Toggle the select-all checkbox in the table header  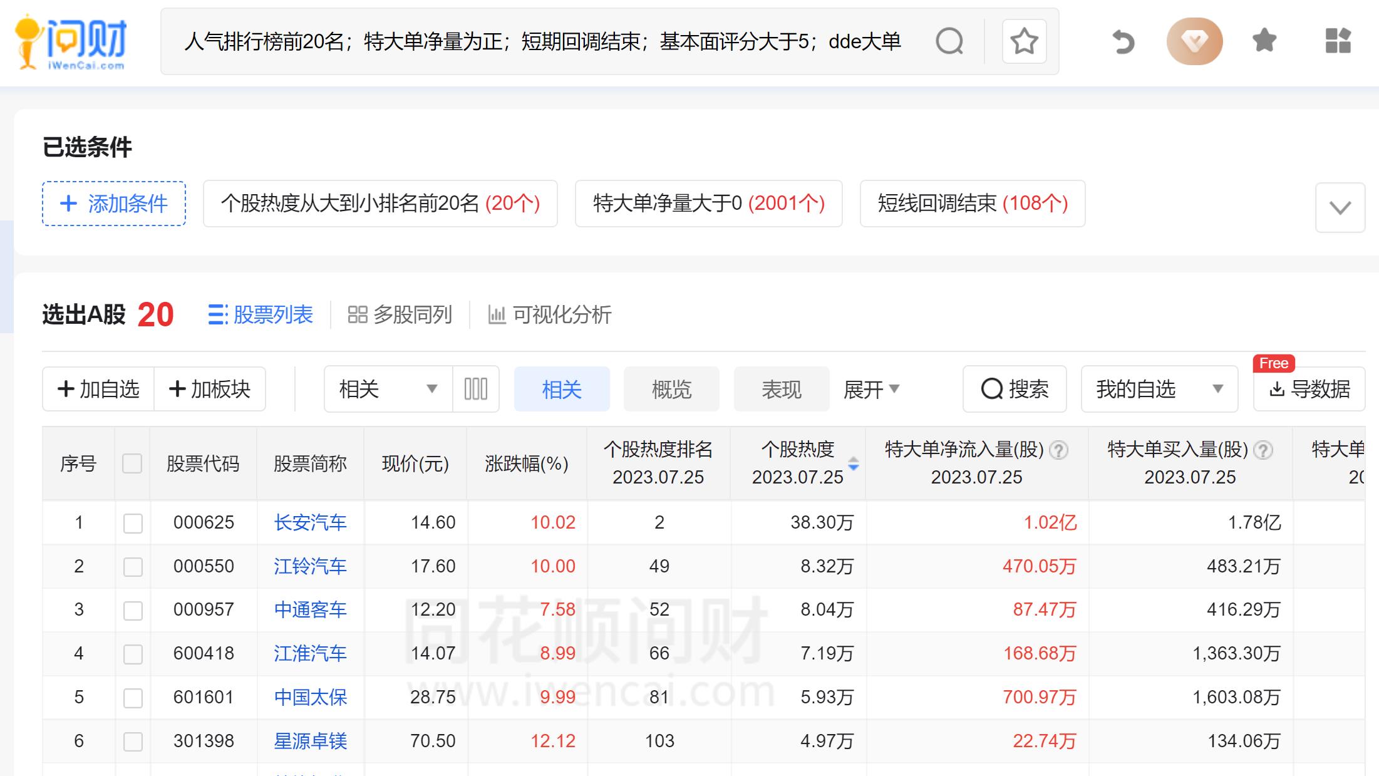point(132,462)
